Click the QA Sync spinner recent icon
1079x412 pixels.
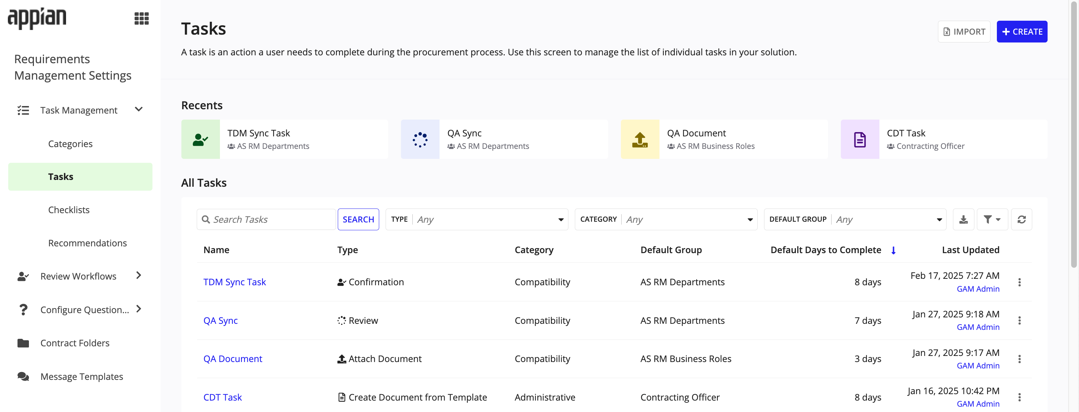[x=420, y=140]
